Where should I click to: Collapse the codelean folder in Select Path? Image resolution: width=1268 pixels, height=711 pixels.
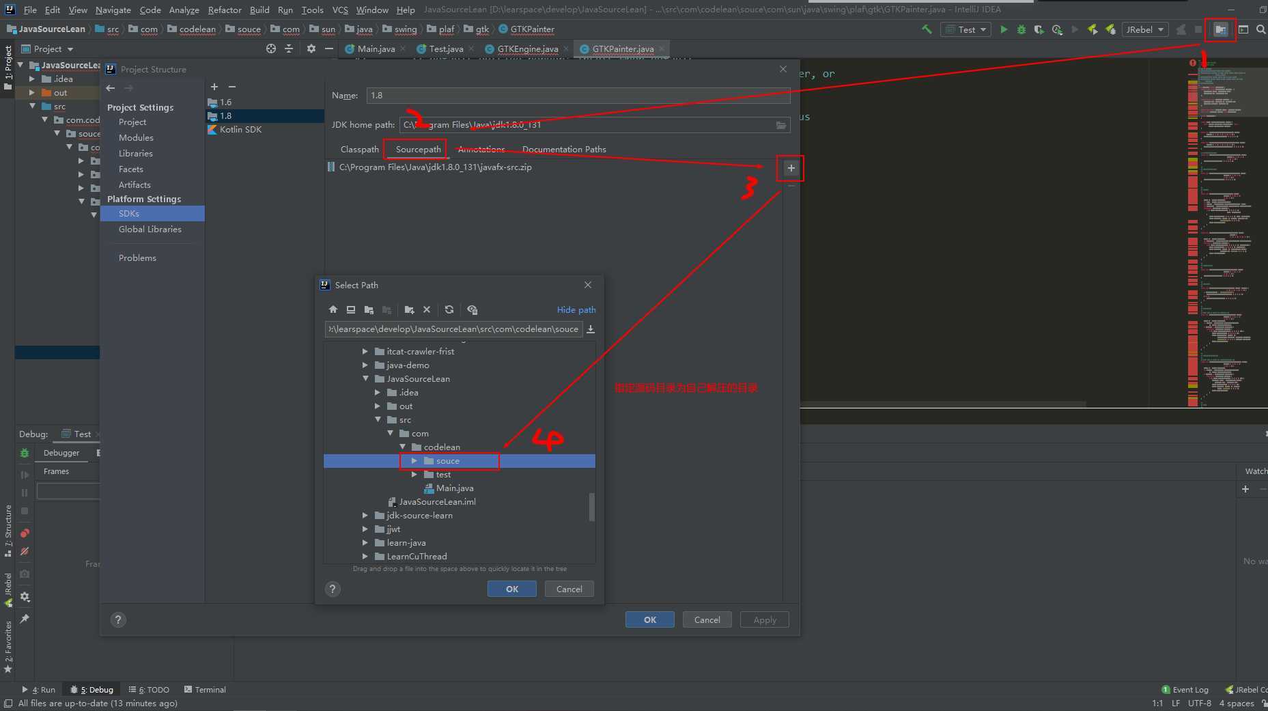[x=403, y=447]
